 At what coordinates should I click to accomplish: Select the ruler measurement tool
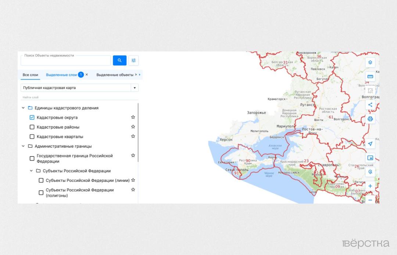point(370,76)
